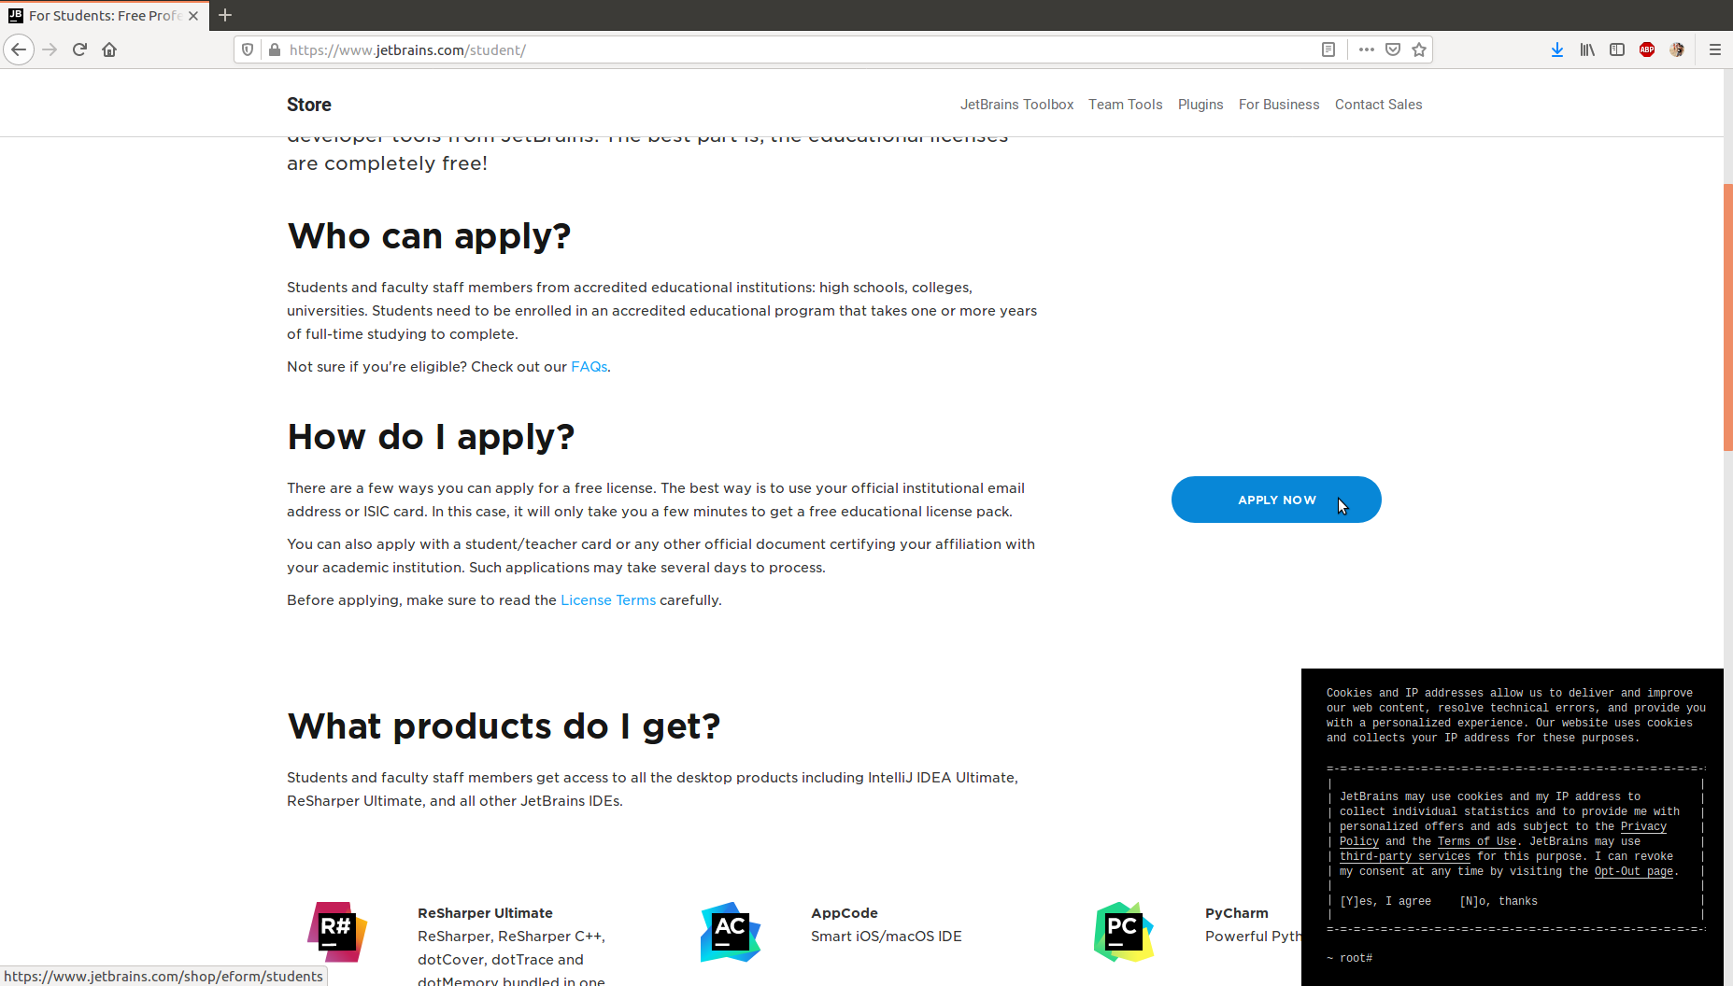Open Team Tools in store menu
Screen dimensions: 1733x986
(1125, 105)
